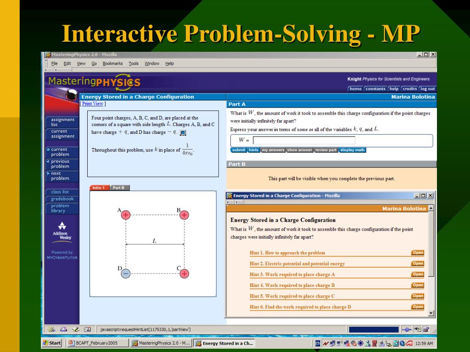470x352 pixels.
Task: Click the Addison Wesley logo
Action: pos(62,231)
